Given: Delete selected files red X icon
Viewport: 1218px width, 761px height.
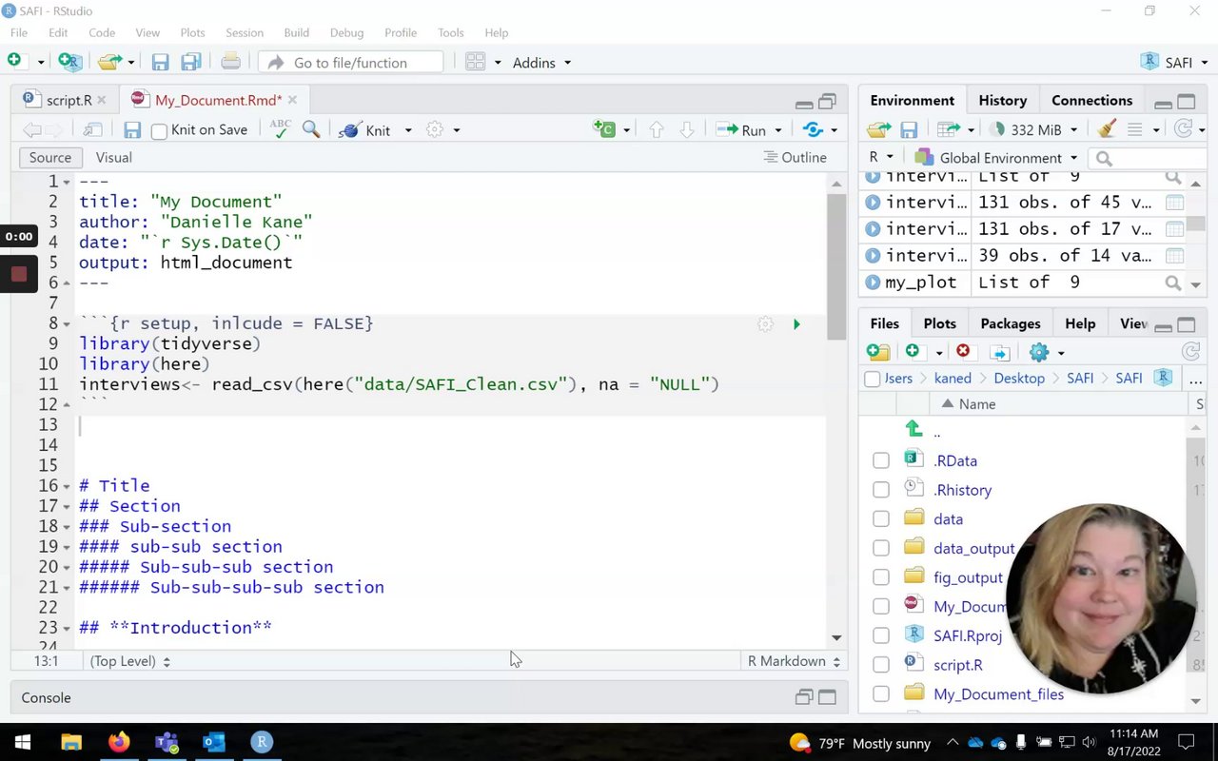Looking at the screenshot, I should click(963, 351).
